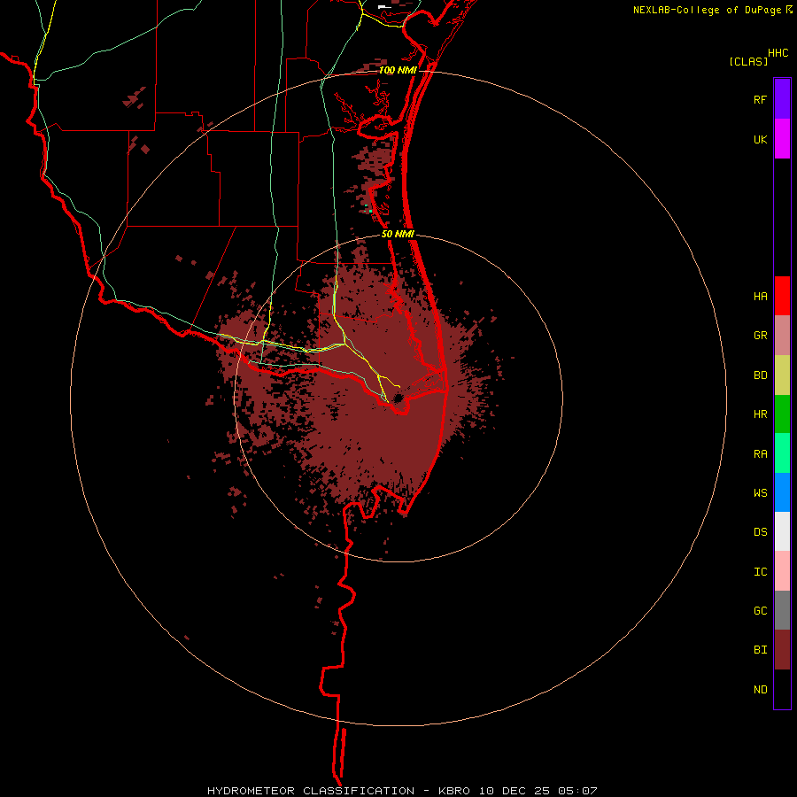
Task: Select the GC gray legend swatch
Action: [782, 610]
